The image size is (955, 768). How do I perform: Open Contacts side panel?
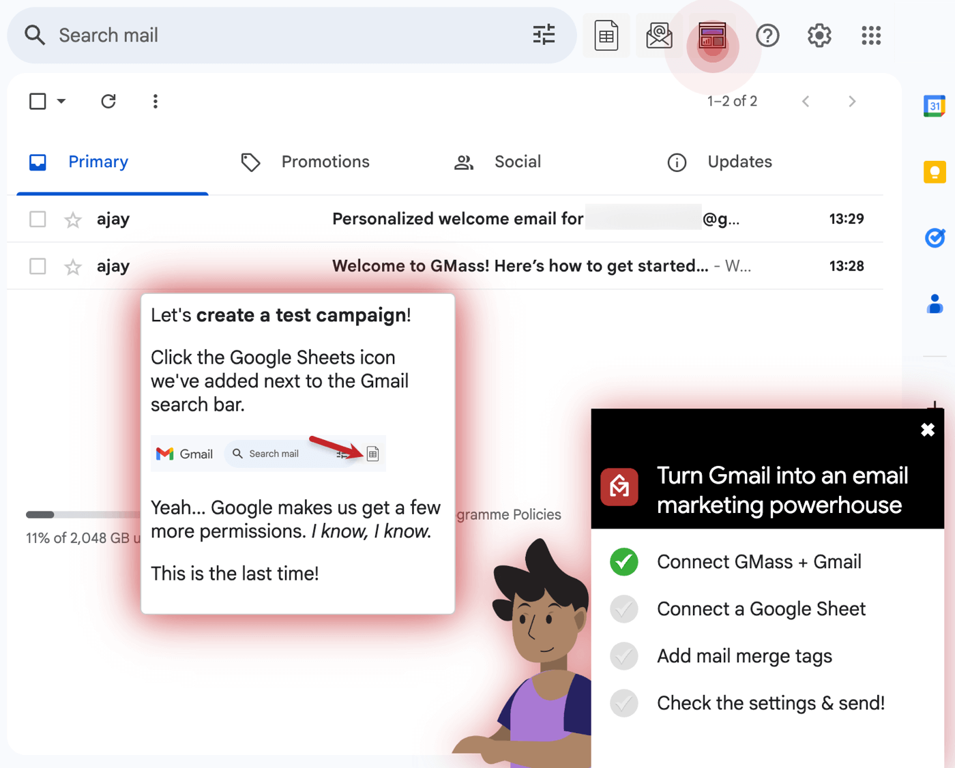tap(935, 304)
